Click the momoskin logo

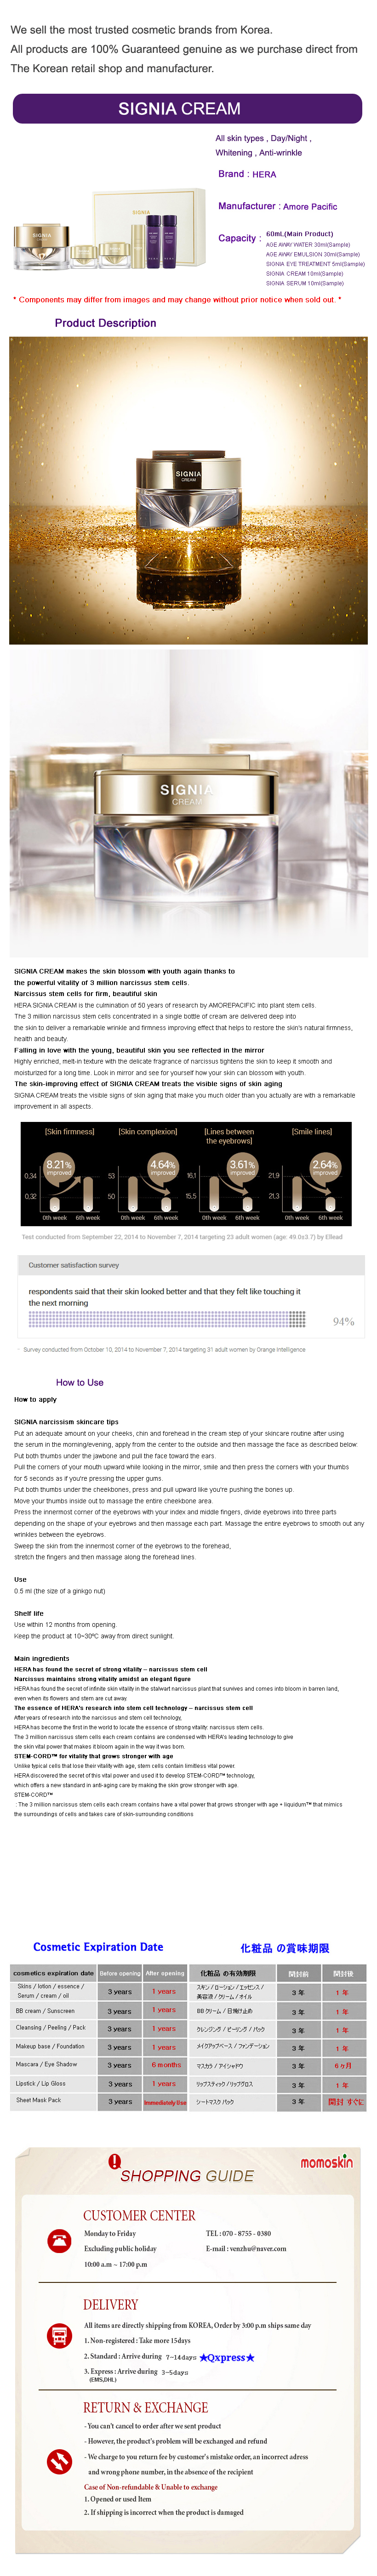coord(326,2162)
